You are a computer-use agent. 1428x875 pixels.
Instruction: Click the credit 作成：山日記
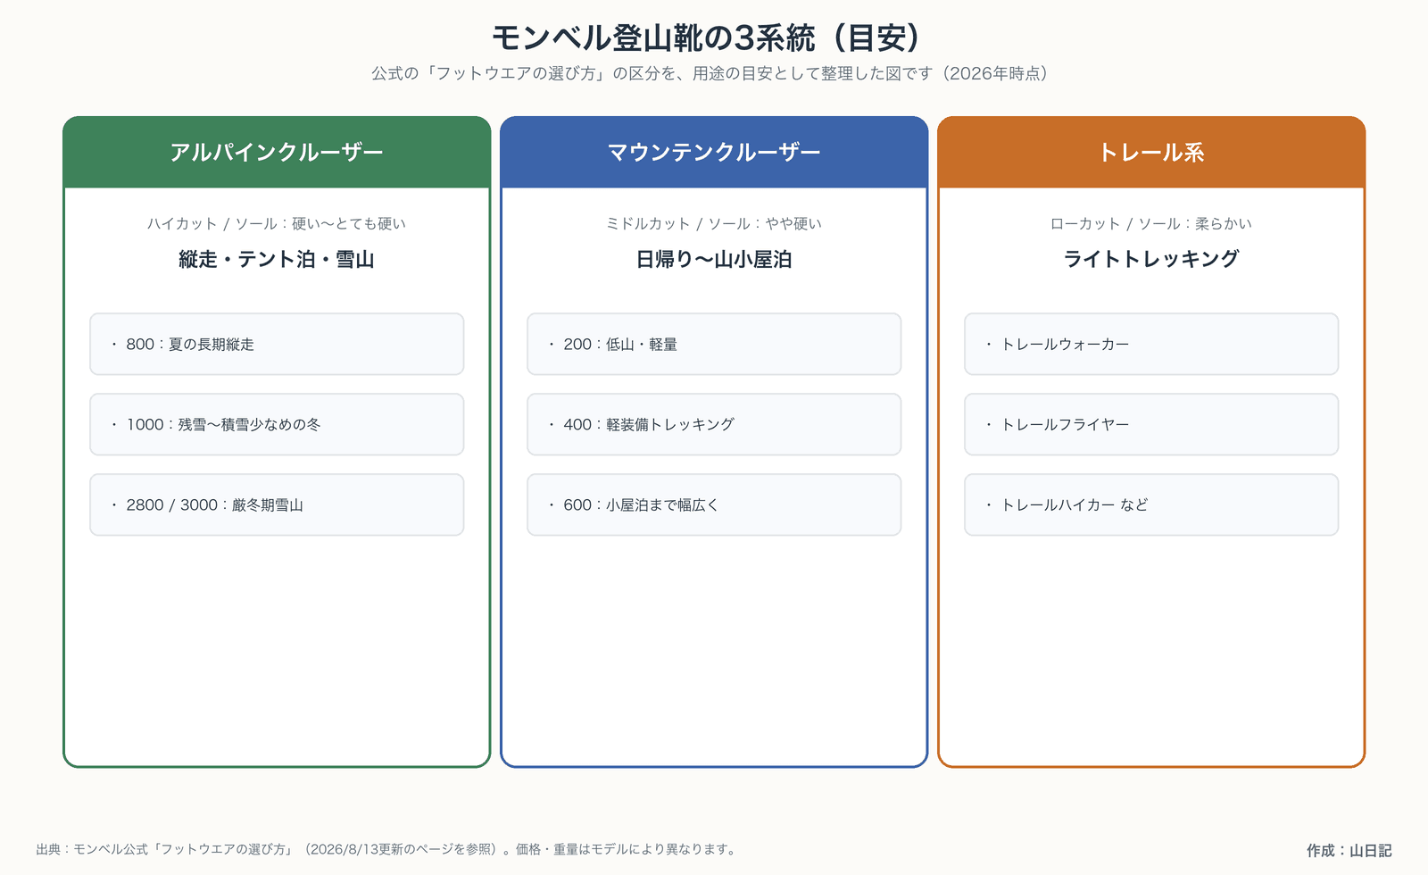1349,851
